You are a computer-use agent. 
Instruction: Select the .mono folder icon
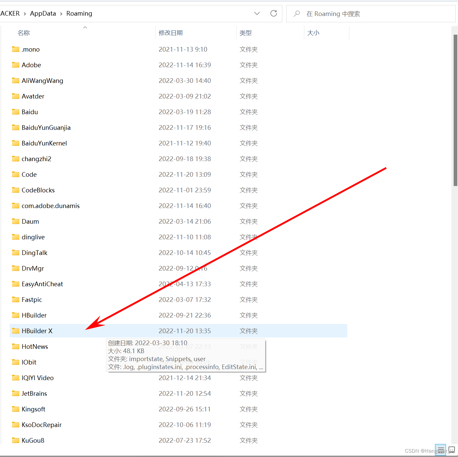point(16,49)
